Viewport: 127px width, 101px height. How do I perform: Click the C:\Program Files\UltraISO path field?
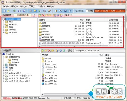tap(99, 50)
